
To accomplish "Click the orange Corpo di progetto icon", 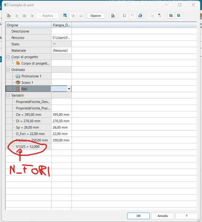I will (18, 63).
